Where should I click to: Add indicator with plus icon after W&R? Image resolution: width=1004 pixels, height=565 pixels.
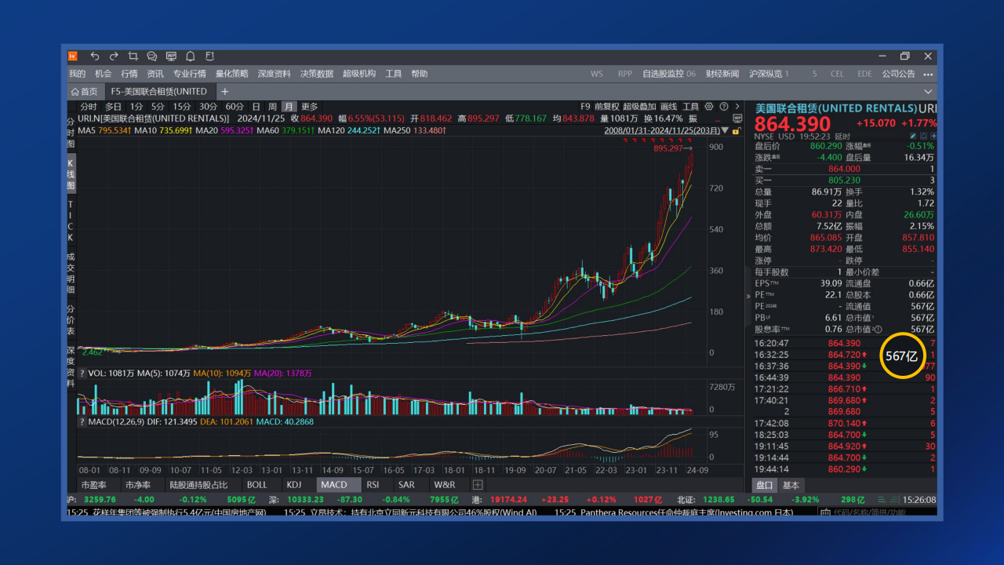point(477,485)
